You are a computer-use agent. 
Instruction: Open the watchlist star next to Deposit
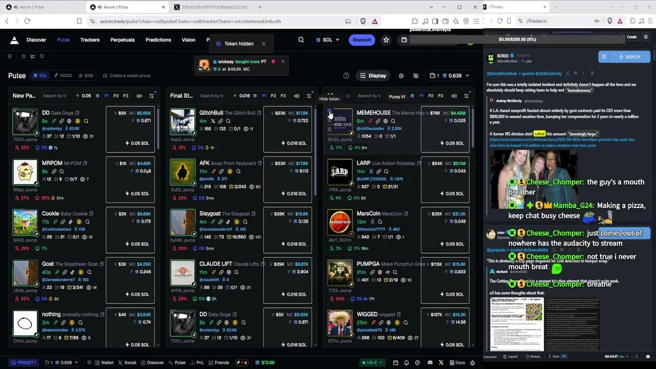click(386, 40)
